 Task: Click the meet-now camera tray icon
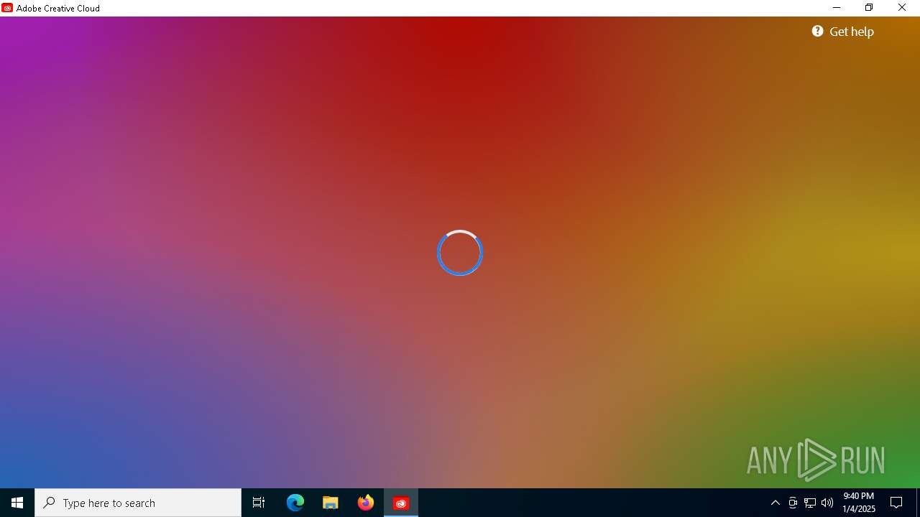pyautogui.click(x=793, y=503)
